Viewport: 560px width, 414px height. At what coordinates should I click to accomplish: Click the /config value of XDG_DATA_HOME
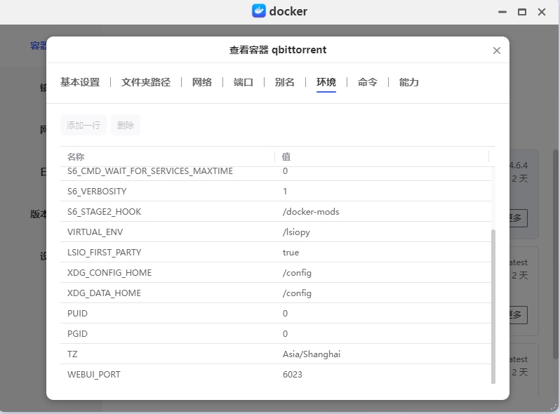tap(297, 293)
